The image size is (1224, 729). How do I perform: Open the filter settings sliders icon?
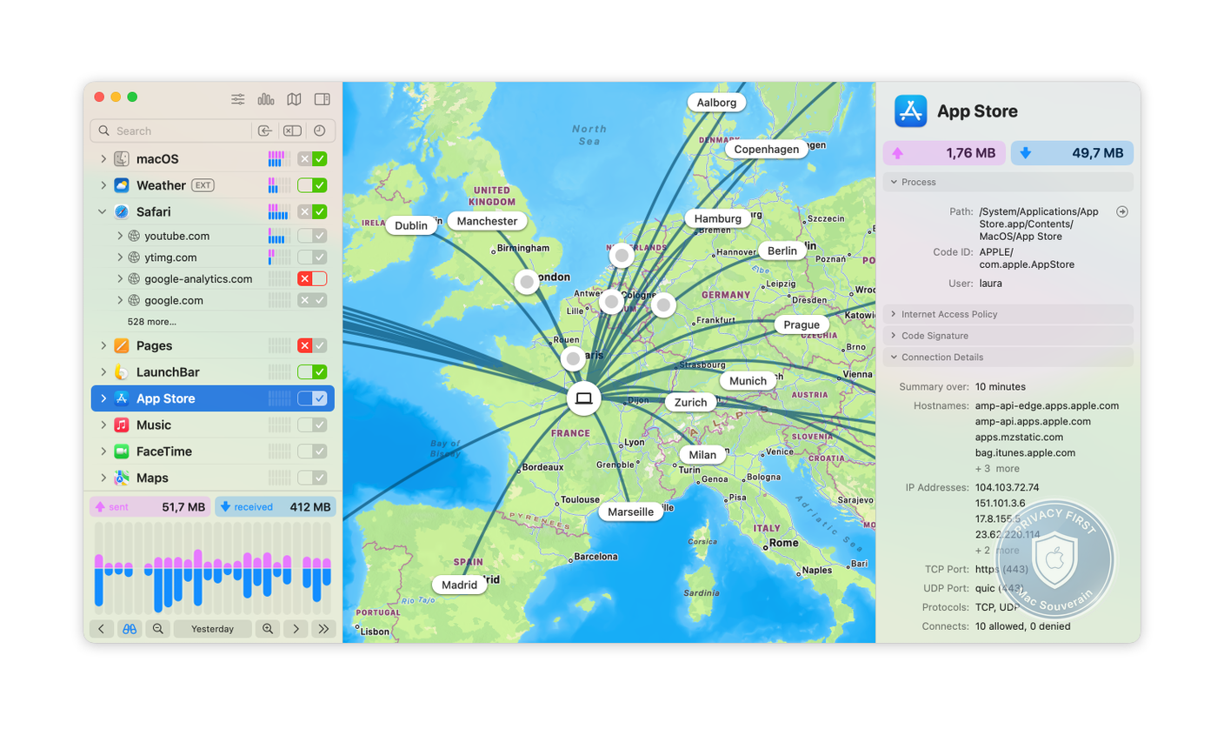pyautogui.click(x=238, y=99)
